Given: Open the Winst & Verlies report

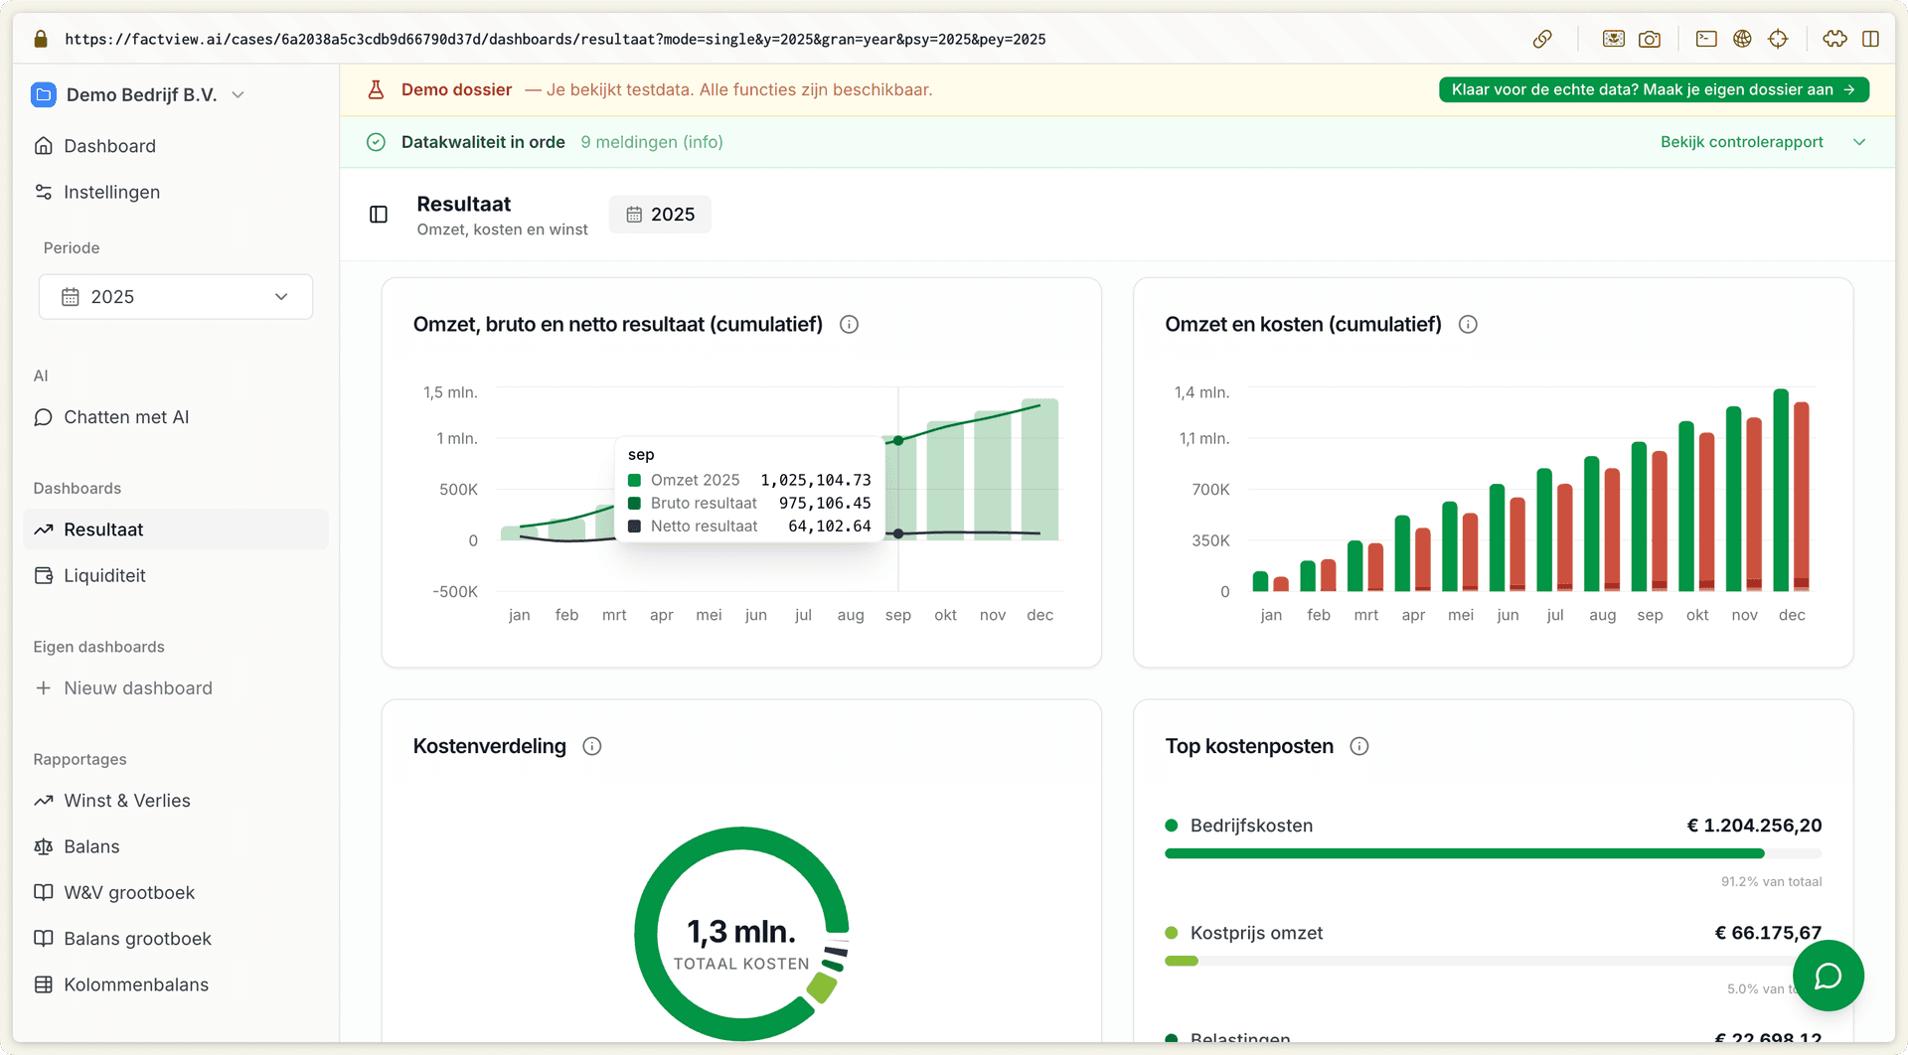Looking at the screenshot, I should coord(176,801).
